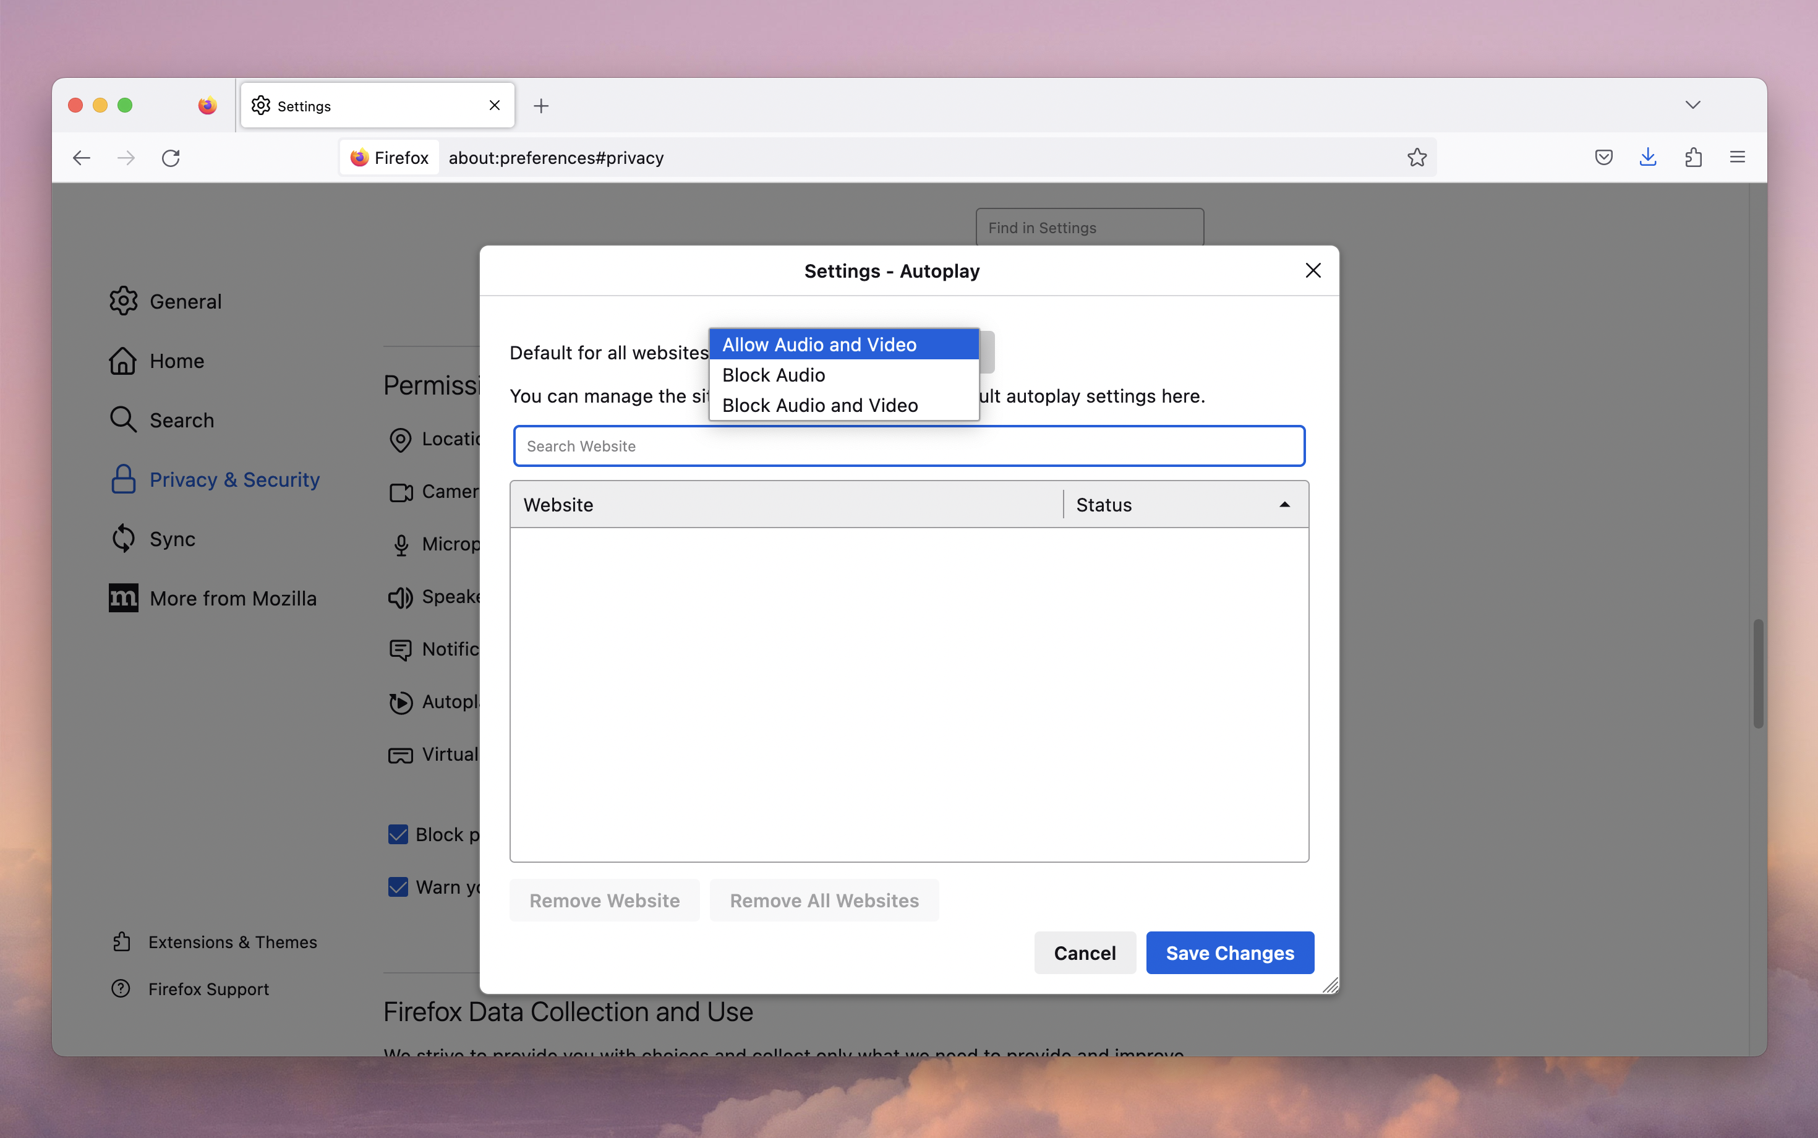Disable the Warn you checkbox

(x=398, y=887)
